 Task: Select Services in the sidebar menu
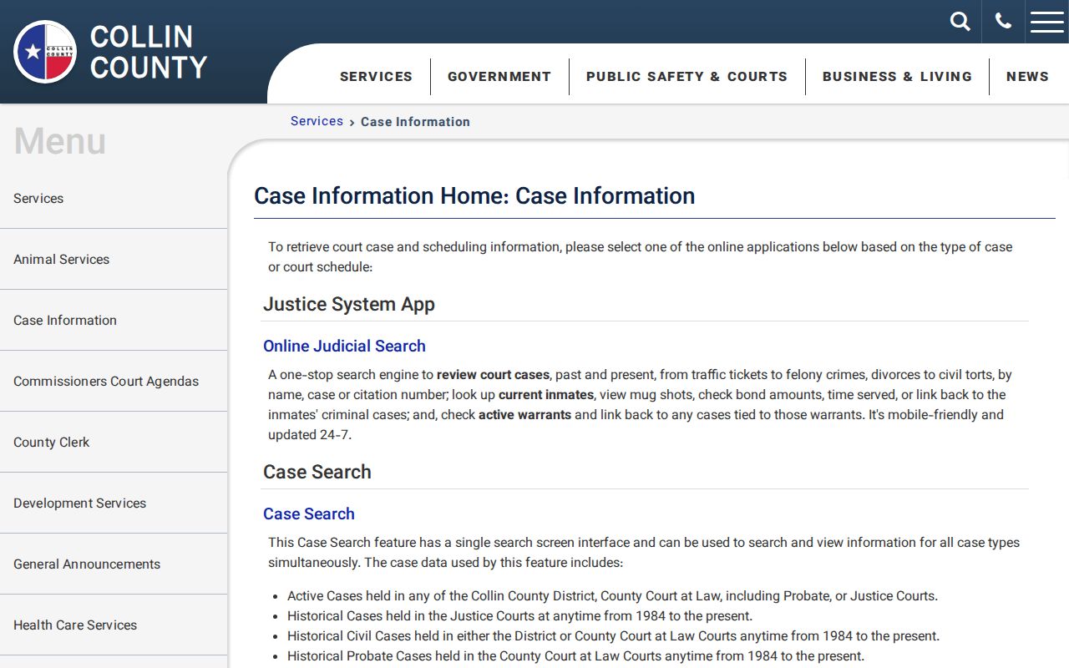point(114,199)
